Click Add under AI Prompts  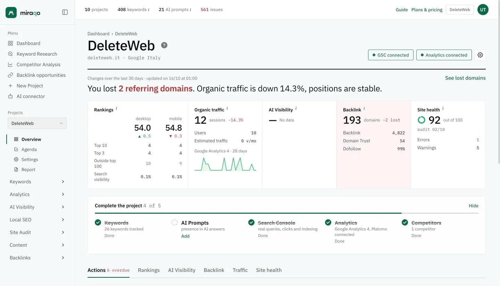point(185,236)
